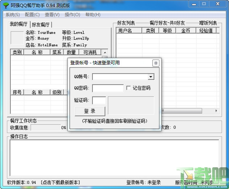Screen dimensions: 229x189
Task: Minimize the main window
Action: pos(194,4)
